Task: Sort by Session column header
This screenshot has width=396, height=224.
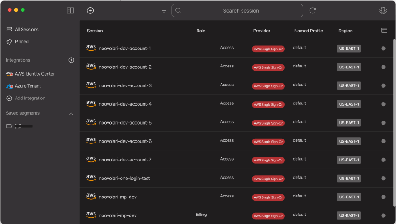Action: click(x=94, y=31)
